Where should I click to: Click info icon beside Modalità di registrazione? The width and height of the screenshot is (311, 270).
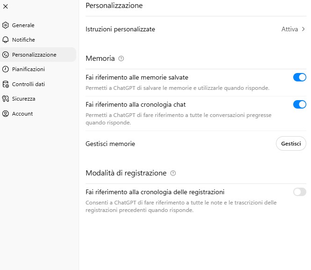173,173
